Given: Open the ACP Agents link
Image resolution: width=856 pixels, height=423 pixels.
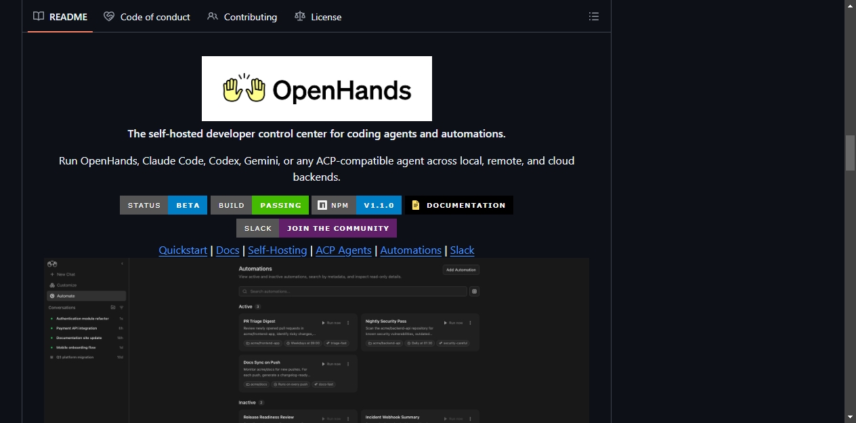Looking at the screenshot, I should [x=343, y=250].
